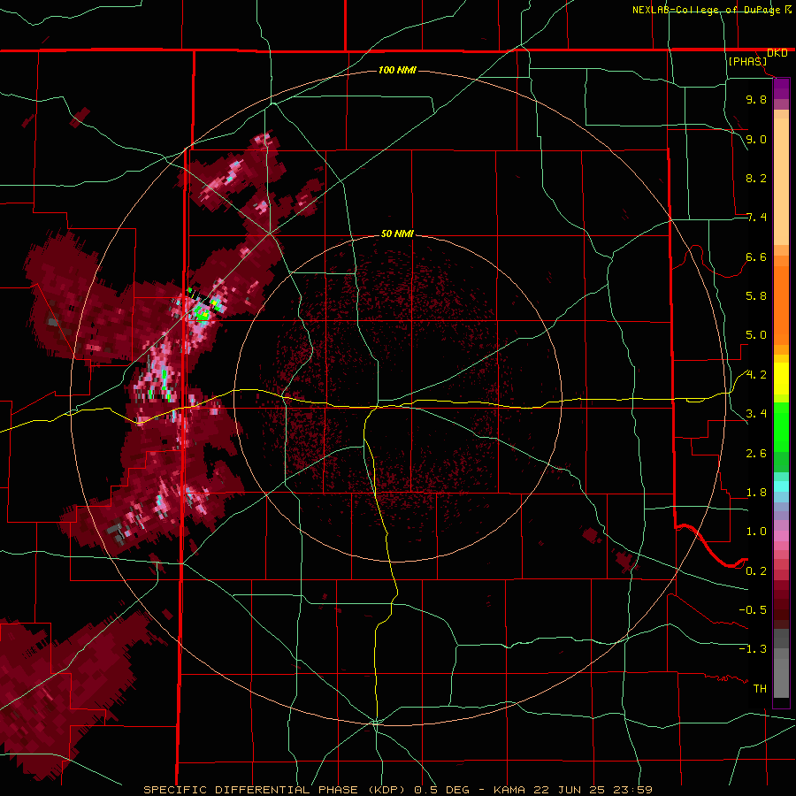Click the 9.8 legend value

(x=756, y=99)
